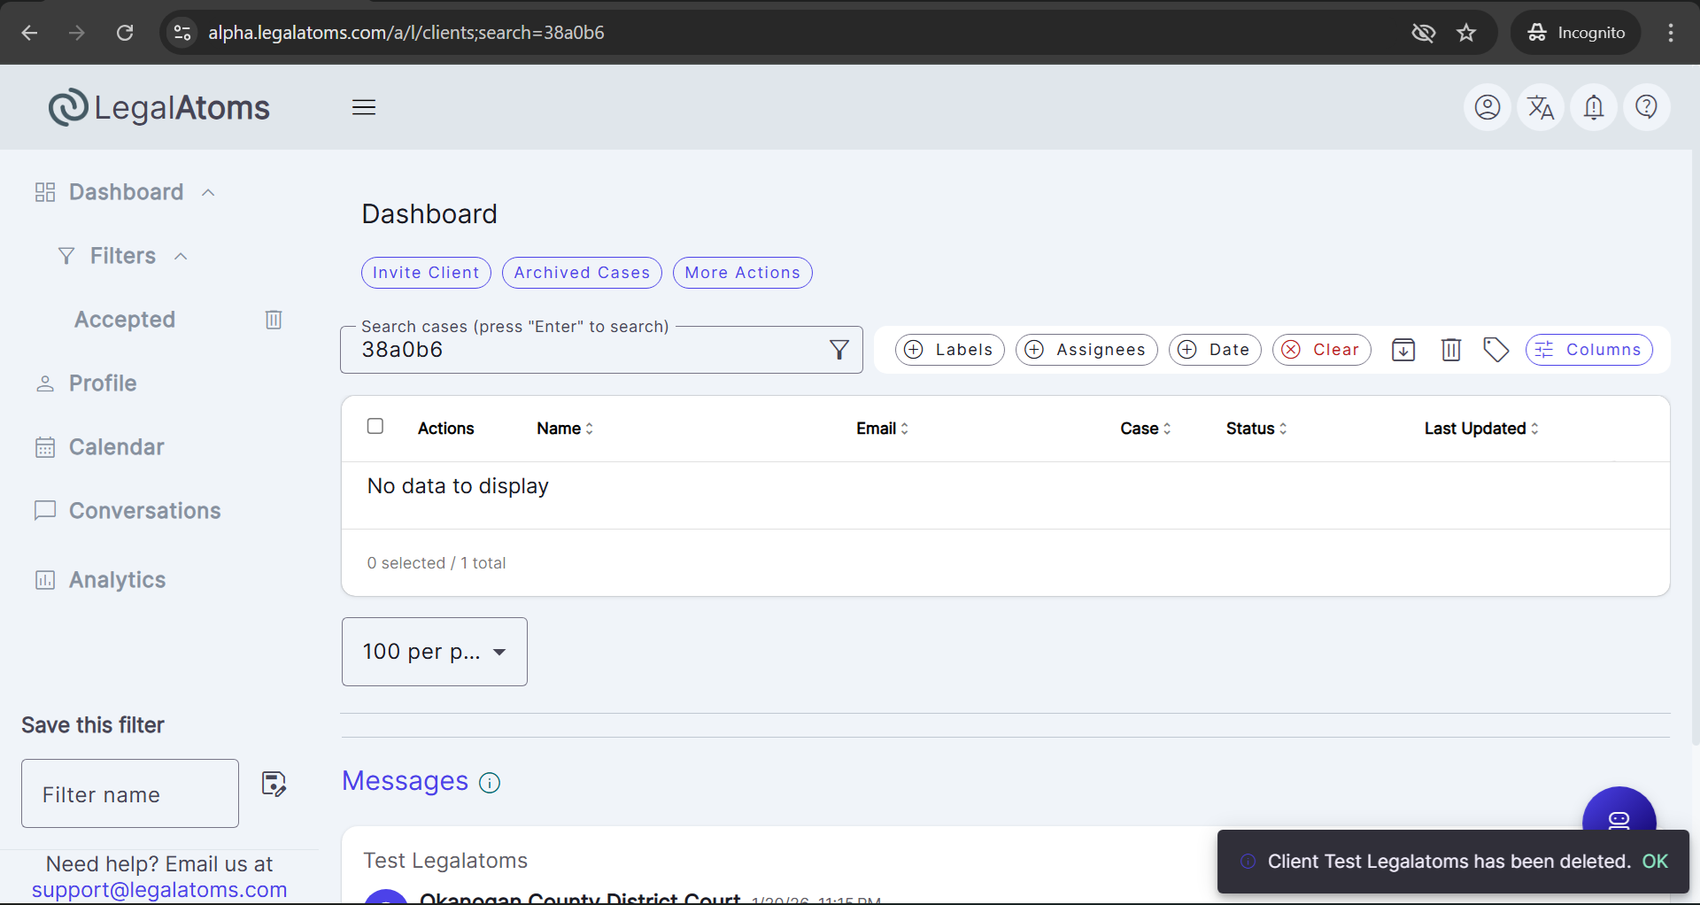Viewport: 1700px width, 905px height.
Task: Collapse the Filters section
Action: 181,256
